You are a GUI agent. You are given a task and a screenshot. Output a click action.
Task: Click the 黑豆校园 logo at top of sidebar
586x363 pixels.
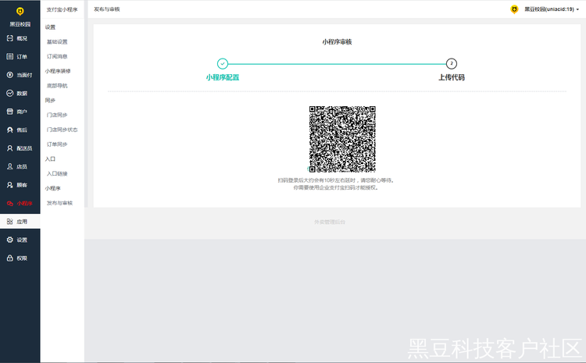click(x=20, y=12)
